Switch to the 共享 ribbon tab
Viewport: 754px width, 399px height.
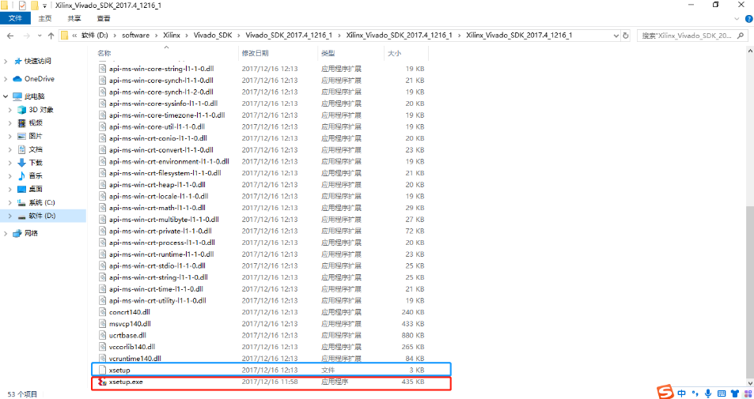click(74, 18)
